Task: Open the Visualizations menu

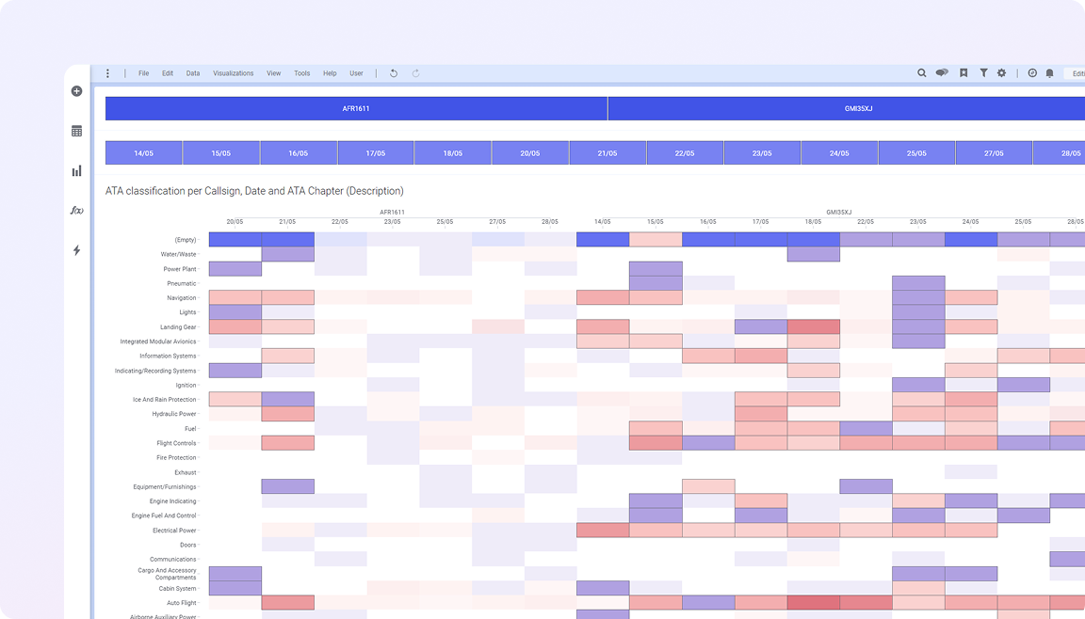Action: point(233,73)
